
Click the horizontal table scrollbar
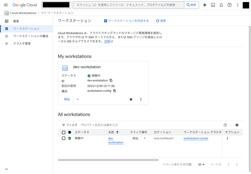108,160
